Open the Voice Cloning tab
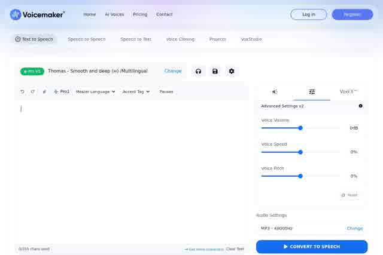This screenshot has width=383, height=255. (x=180, y=39)
